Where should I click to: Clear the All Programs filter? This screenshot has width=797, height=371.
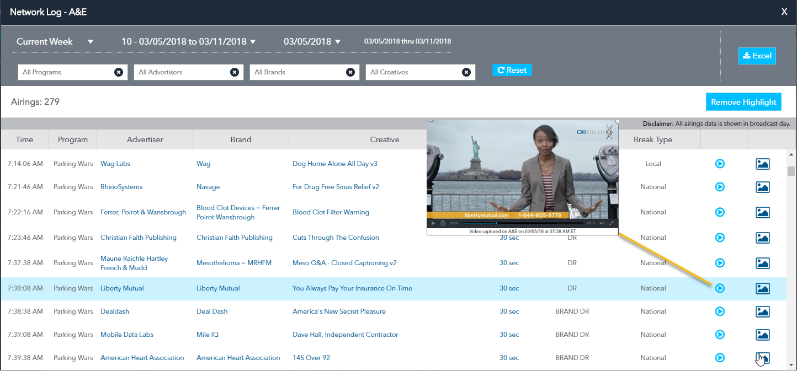118,72
